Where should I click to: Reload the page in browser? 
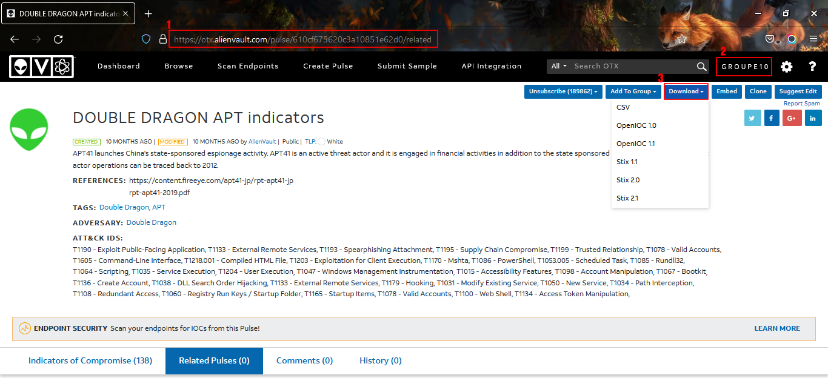pyautogui.click(x=58, y=39)
